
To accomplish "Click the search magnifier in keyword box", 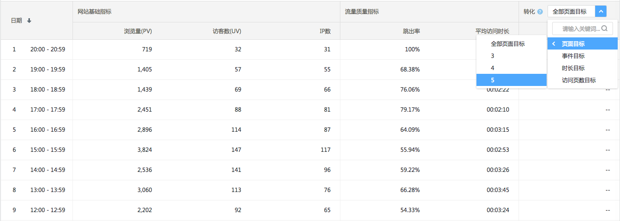I will coord(604,29).
